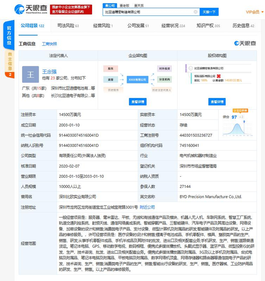The image size is (265, 281).
Task: Click former name 深圳比欧实业有限公司
Action: (x=78, y=197)
